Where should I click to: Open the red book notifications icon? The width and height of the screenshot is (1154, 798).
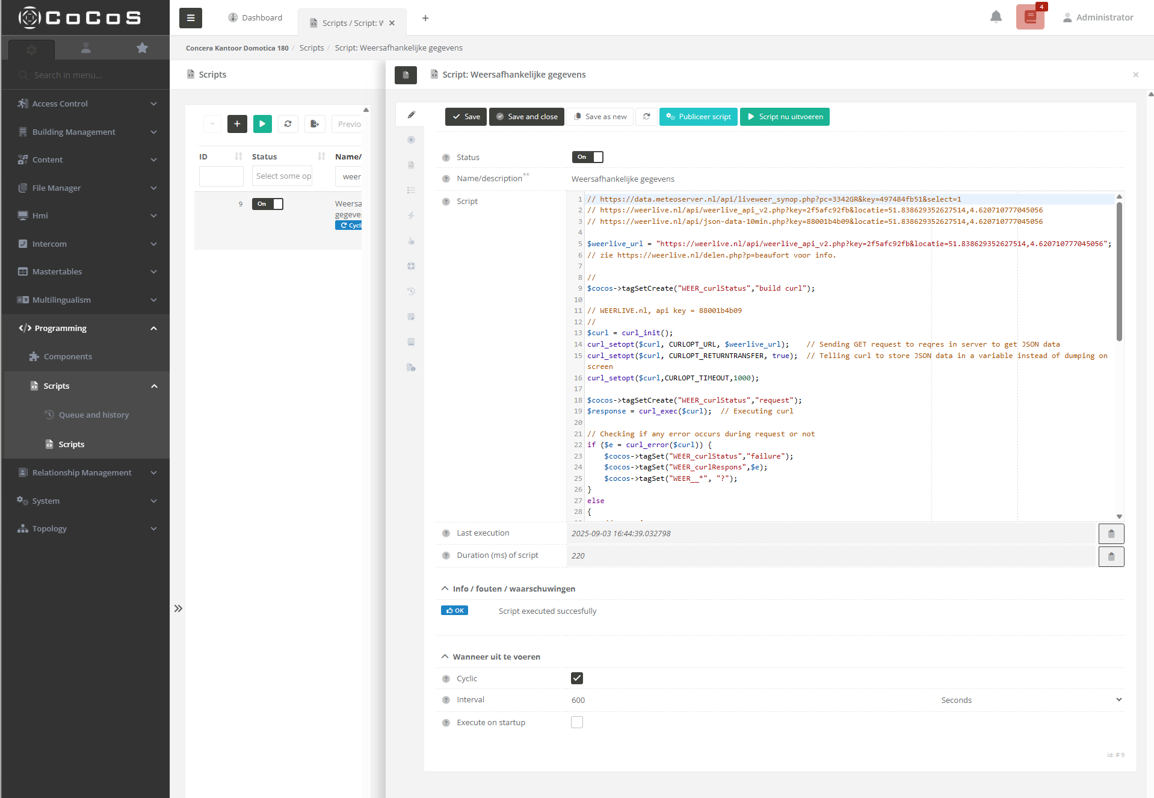coord(1029,17)
